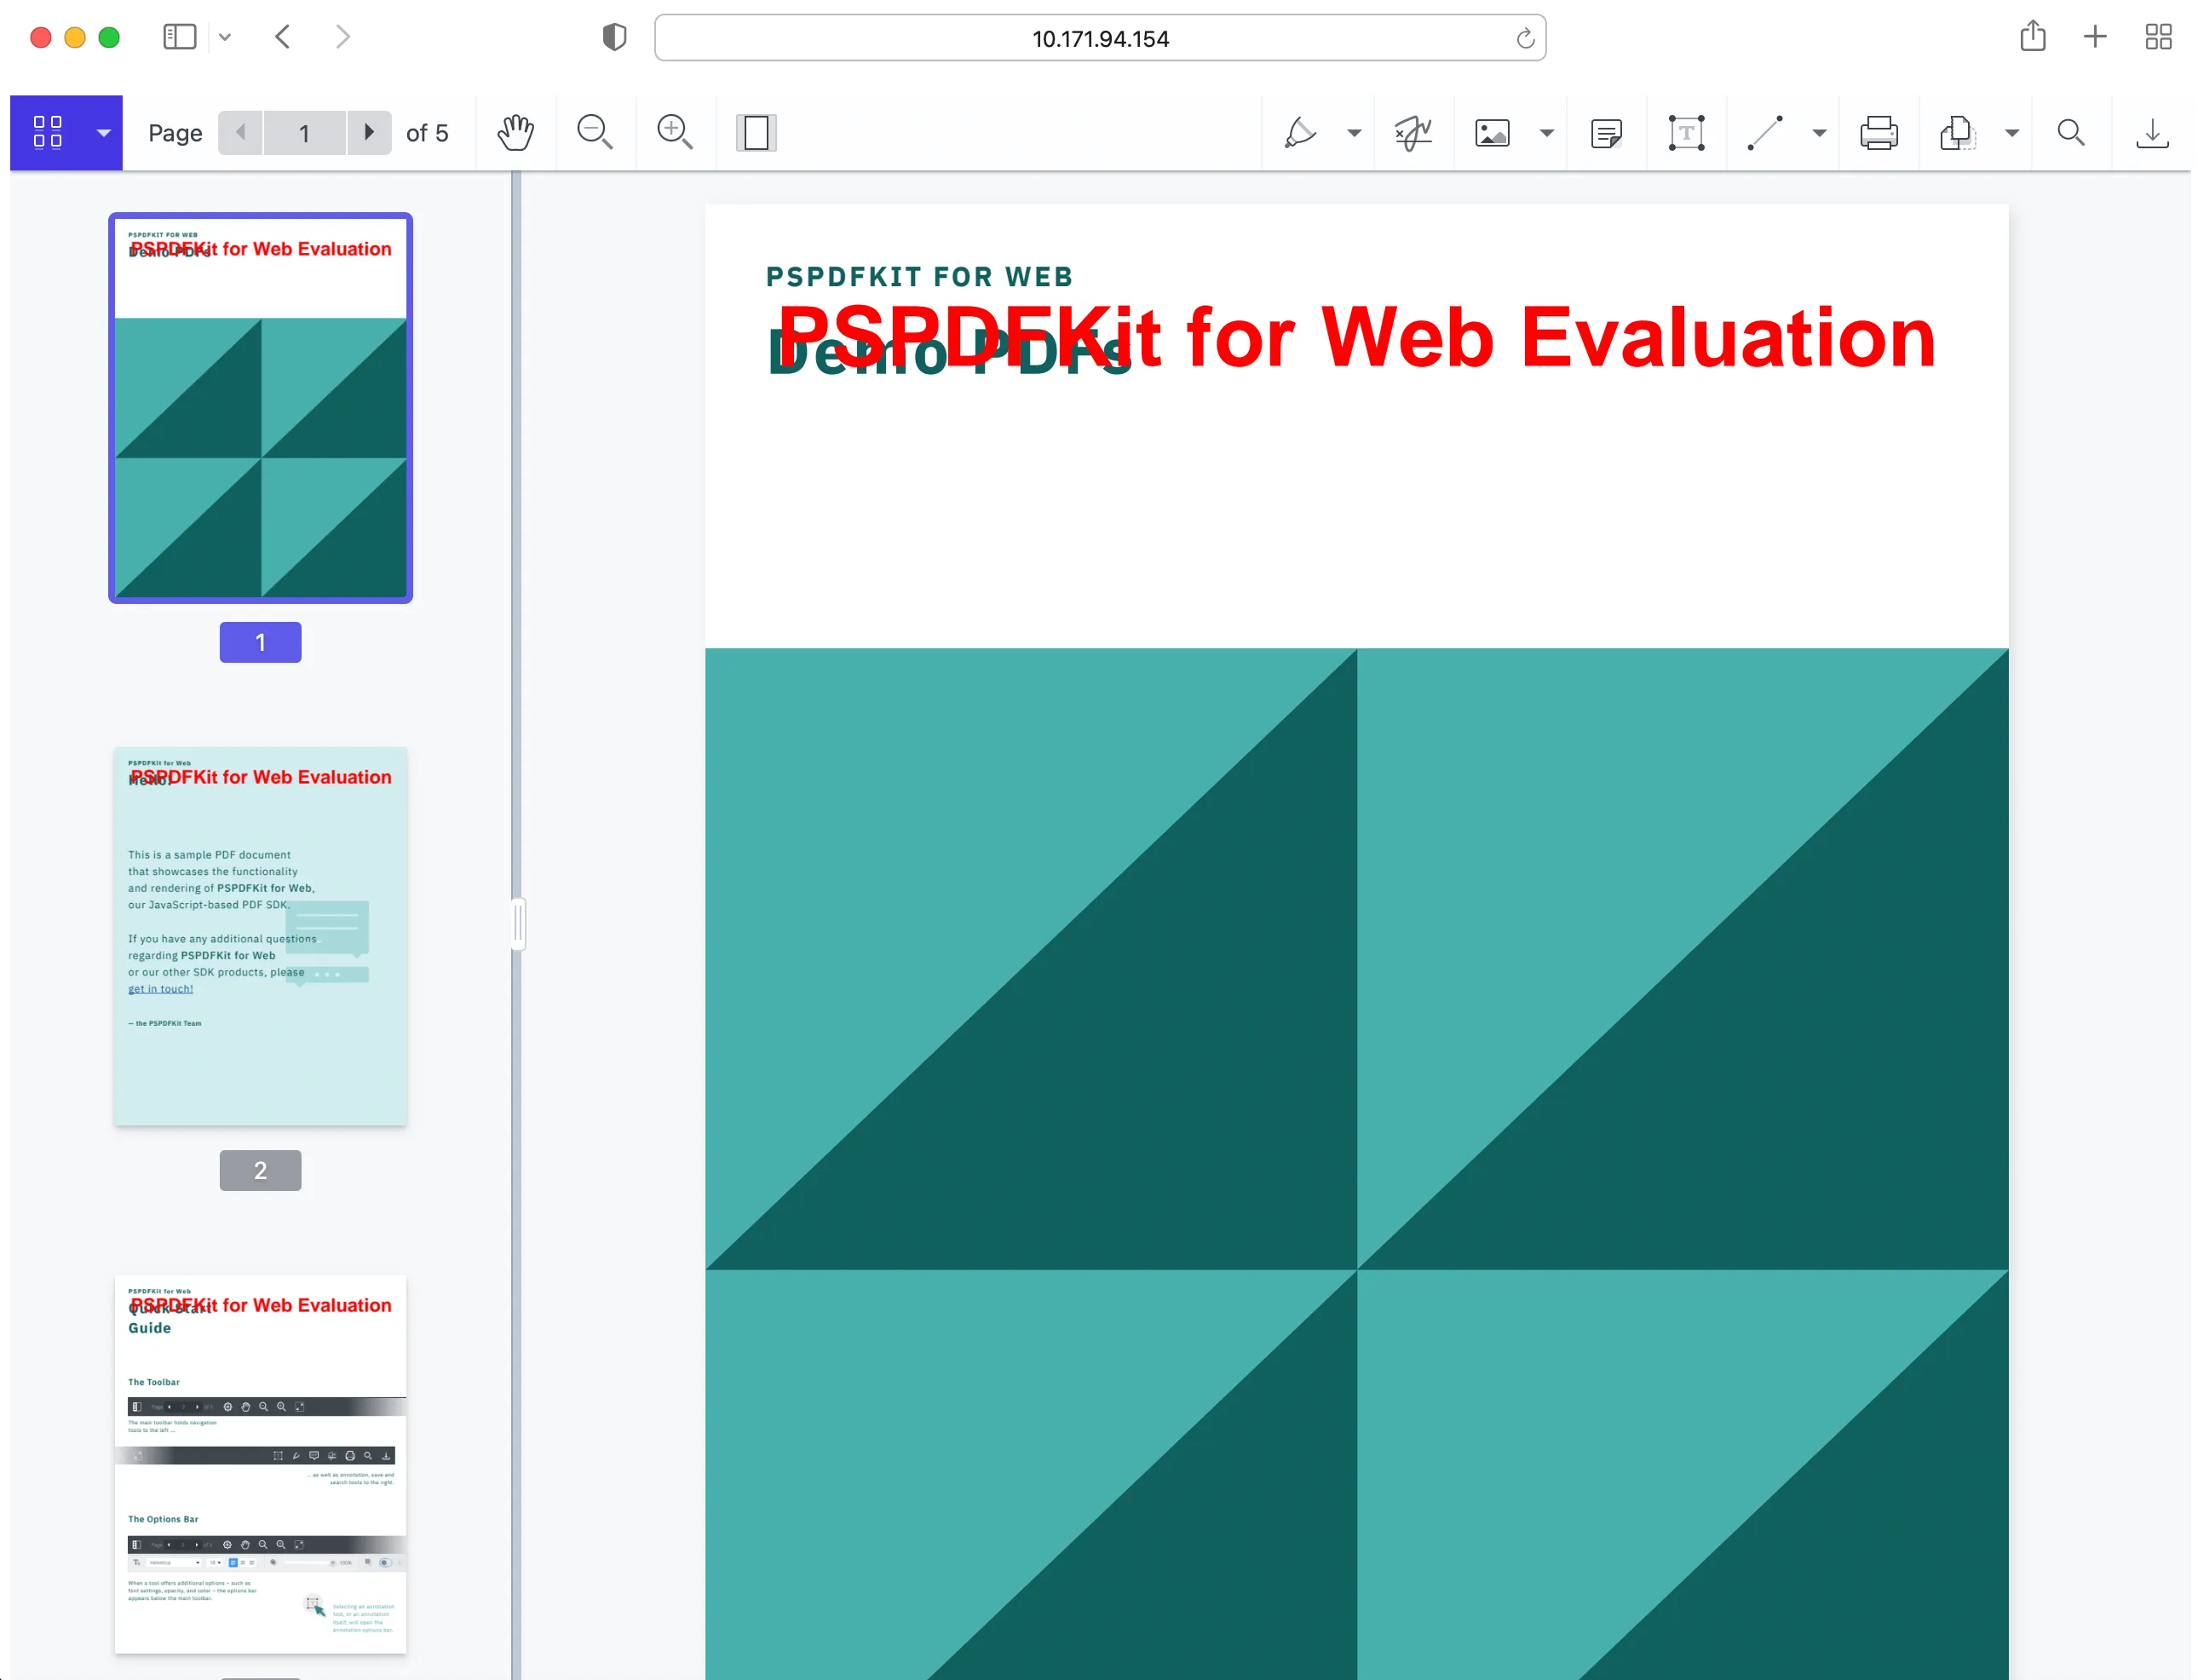Open the image tool dropdown arrow
This screenshot has width=2198, height=1680.
coord(1546,133)
